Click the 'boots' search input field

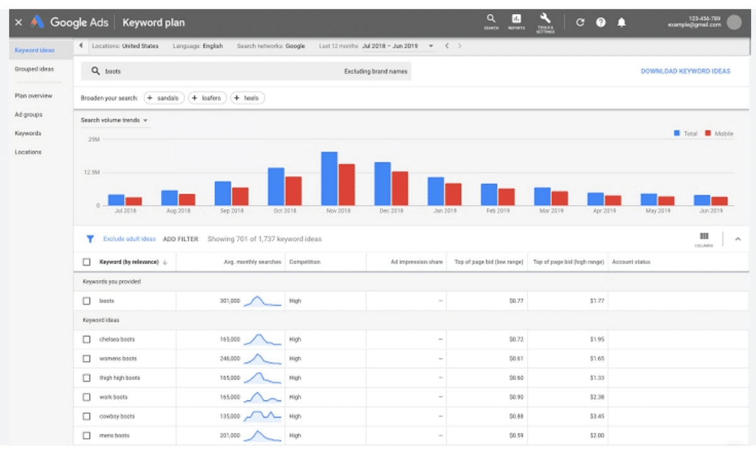189,71
